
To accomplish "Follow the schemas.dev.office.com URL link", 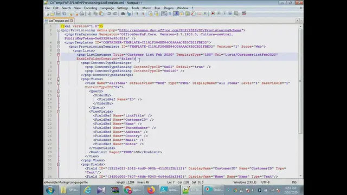I will (180, 30).
